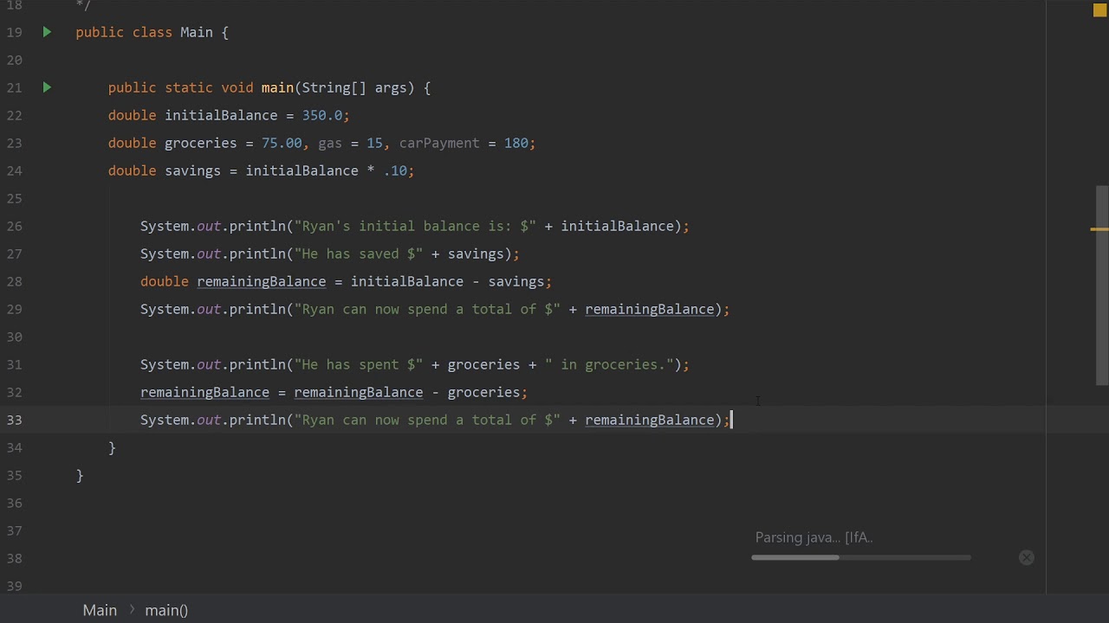Cancel the Parsing java background task

tap(1027, 557)
